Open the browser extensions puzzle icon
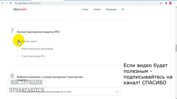 click(166, 3)
